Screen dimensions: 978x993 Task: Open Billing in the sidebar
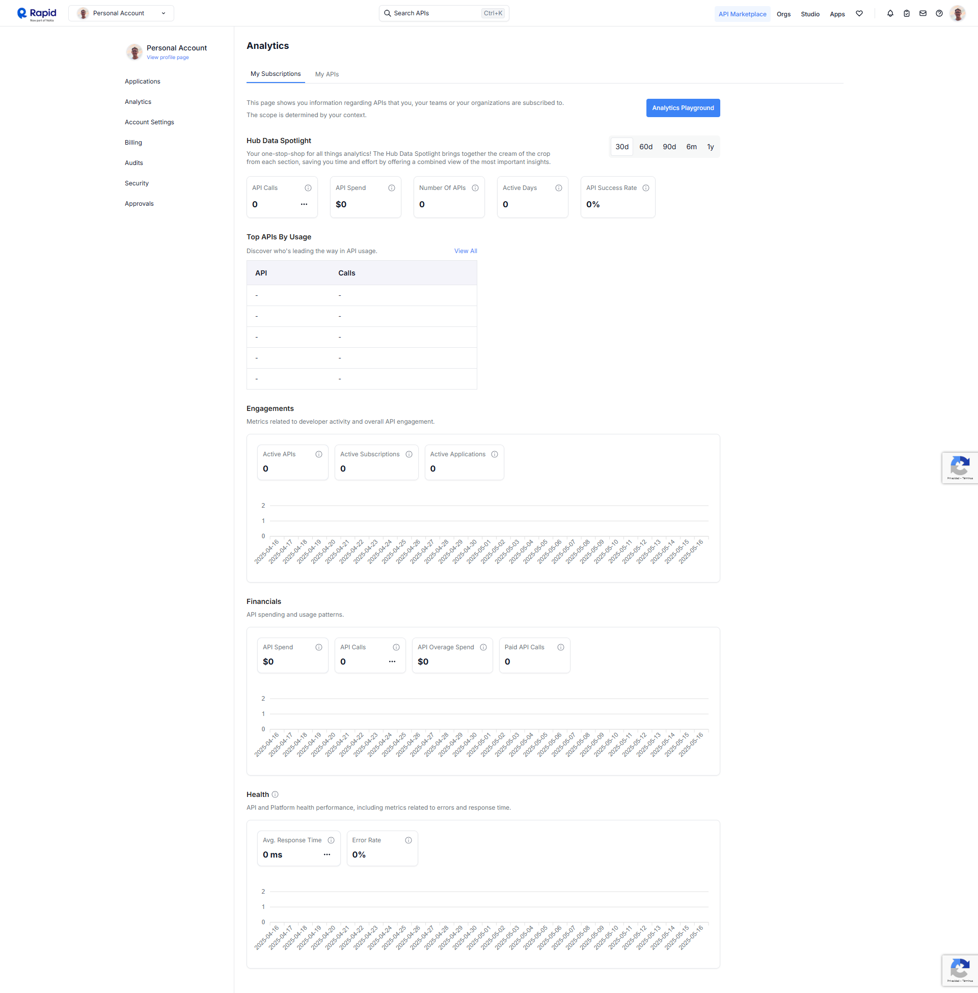click(x=133, y=142)
